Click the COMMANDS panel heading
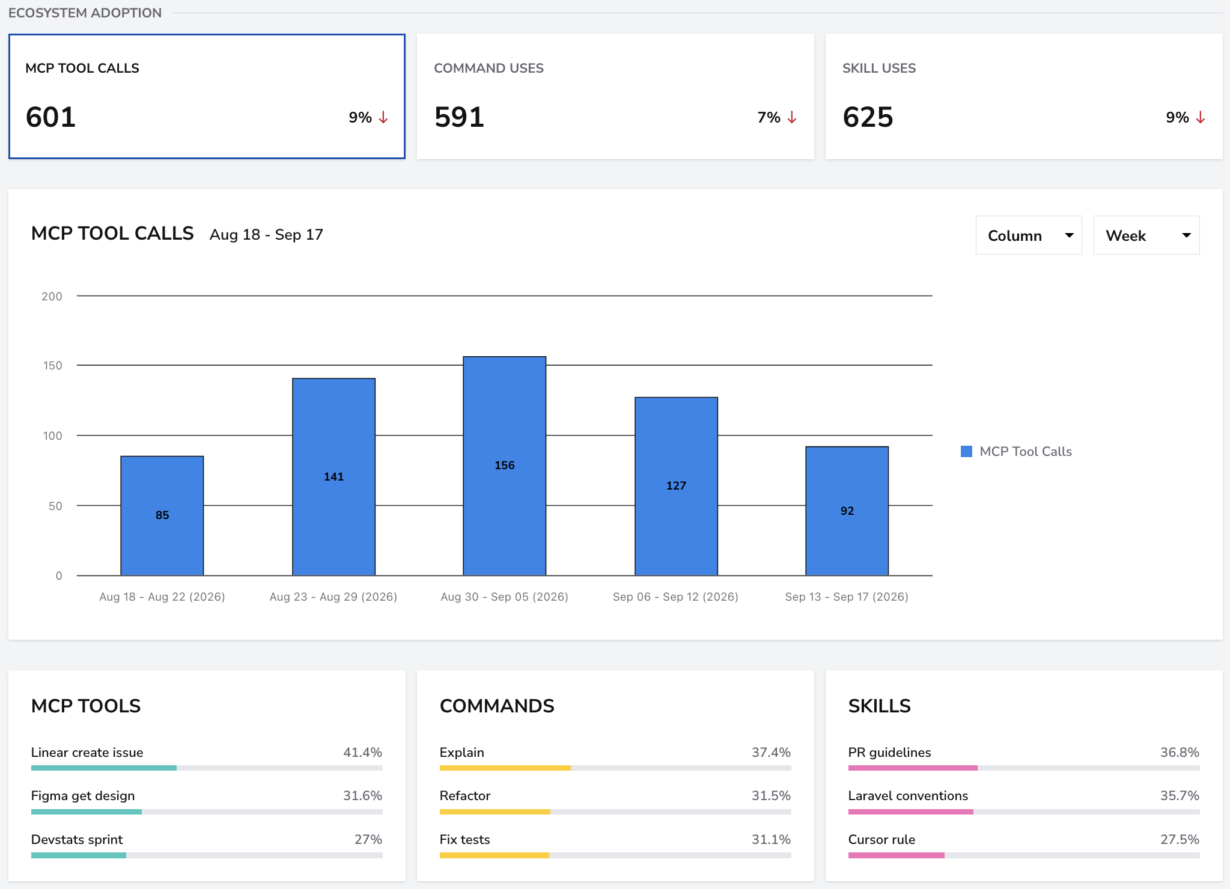 point(497,706)
